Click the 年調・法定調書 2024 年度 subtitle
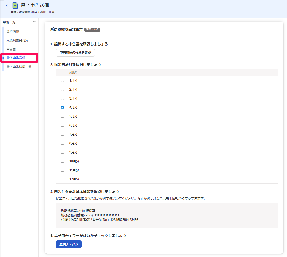 tap(33, 12)
